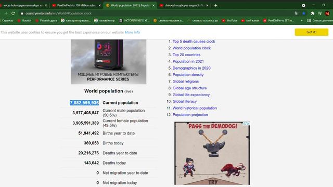Click the Net migration year to date label

125,173
